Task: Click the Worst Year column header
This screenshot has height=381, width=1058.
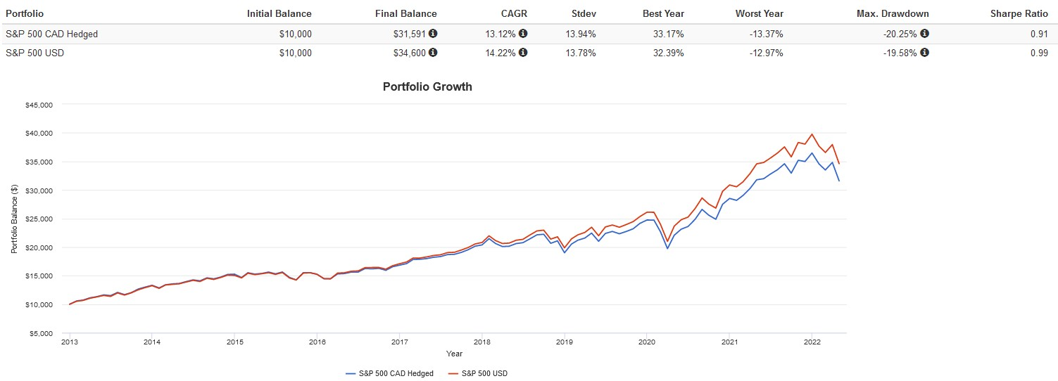Action: 759,13
